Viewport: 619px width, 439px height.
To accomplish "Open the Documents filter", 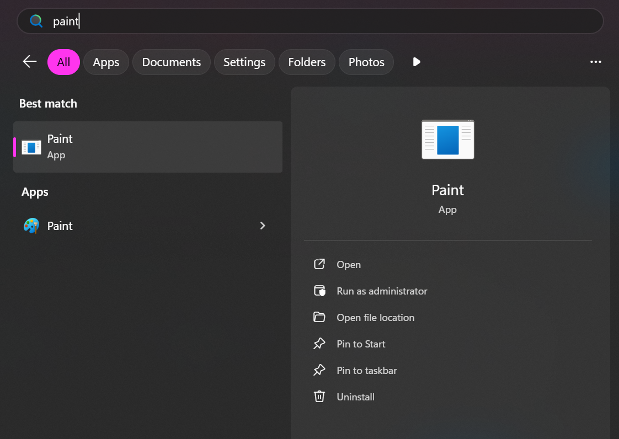I will coord(171,62).
